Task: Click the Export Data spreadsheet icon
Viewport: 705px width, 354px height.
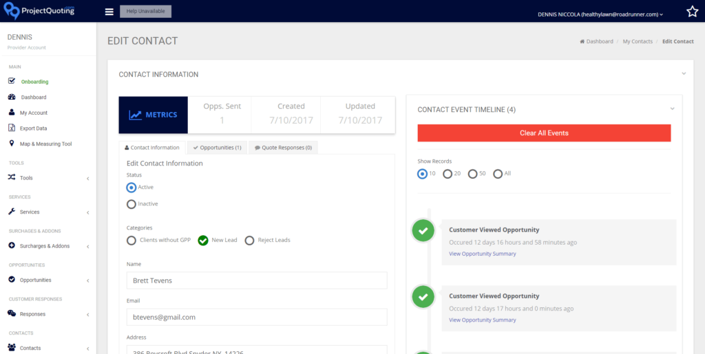Action: click(x=12, y=128)
